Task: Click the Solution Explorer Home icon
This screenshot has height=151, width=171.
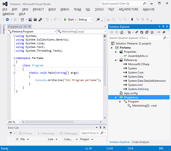Action: 122,32
